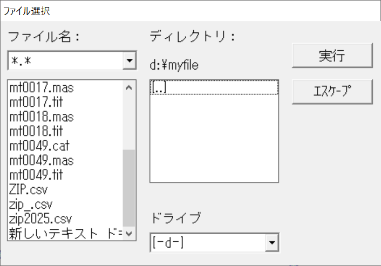The height and width of the screenshot is (266, 381).
Task: Select file mt0017.mas in the list
Action: coord(42,87)
